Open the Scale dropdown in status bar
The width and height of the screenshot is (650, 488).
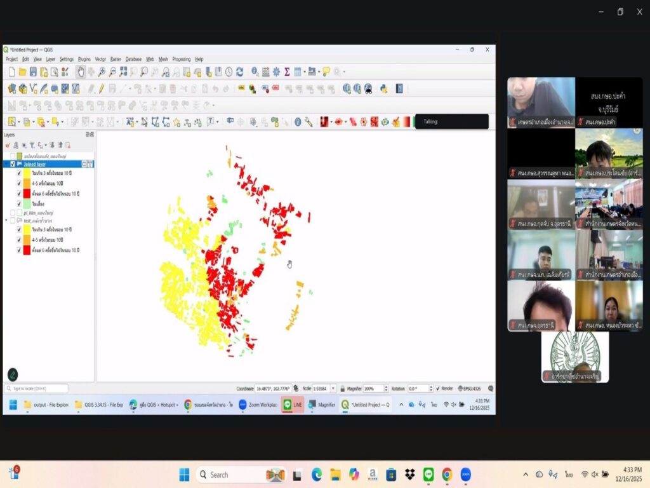(333, 388)
